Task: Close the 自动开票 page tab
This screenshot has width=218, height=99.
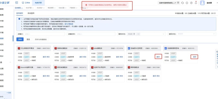Action: pyautogui.click(x=33, y=8)
